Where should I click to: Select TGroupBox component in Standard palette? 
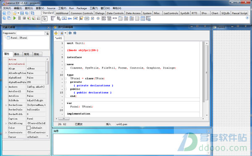120,19
